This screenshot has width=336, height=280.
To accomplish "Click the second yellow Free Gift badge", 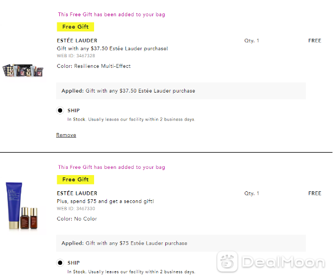I will (76, 180).
